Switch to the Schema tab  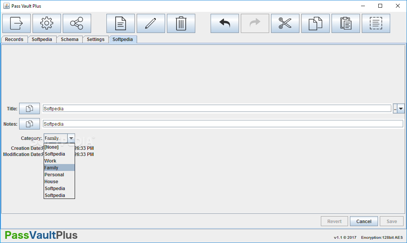70,39
